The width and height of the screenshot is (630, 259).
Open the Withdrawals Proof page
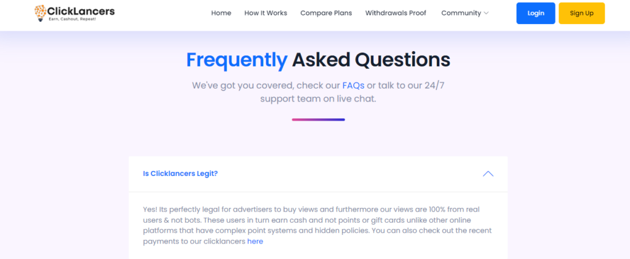coord(396,13)
